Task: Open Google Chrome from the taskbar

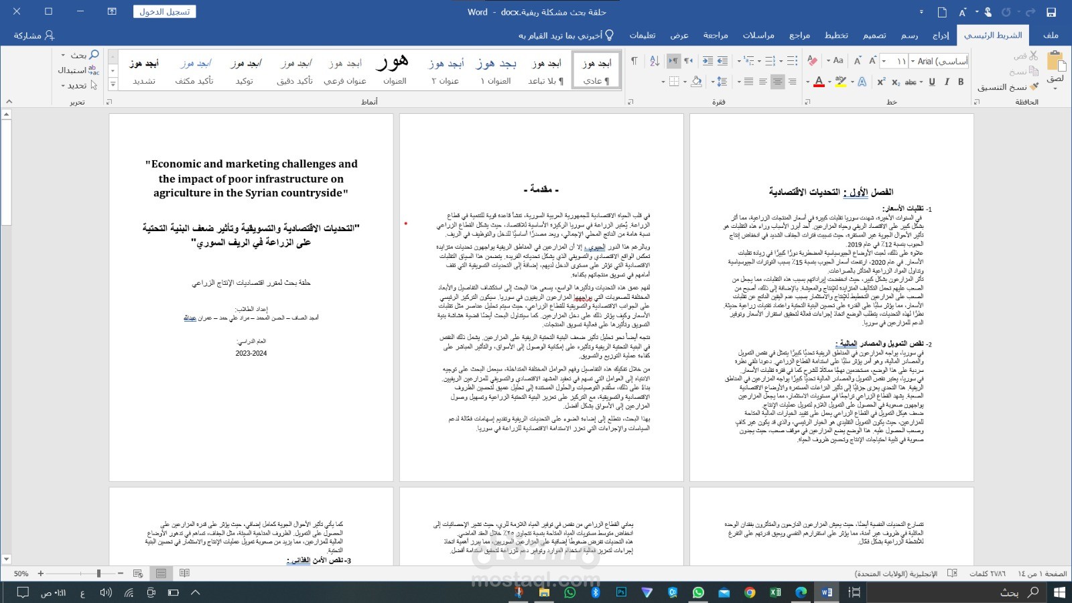Action: pyautogui.click(x=750, y=592)
